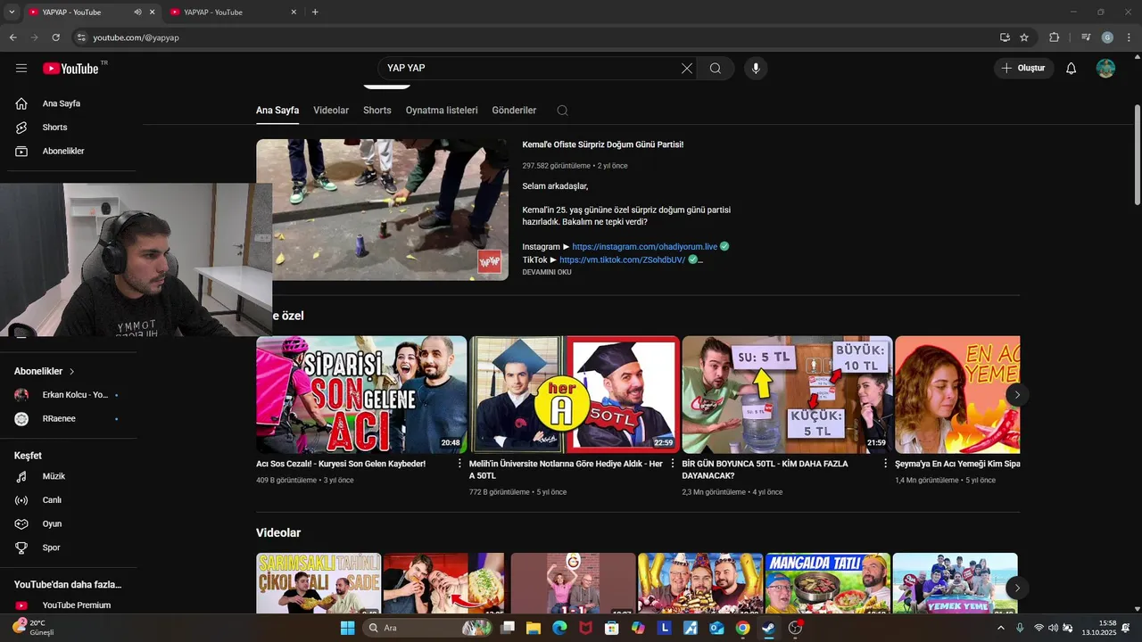Open a new browser tab
1142x642 pixels.
click(315, 12)
